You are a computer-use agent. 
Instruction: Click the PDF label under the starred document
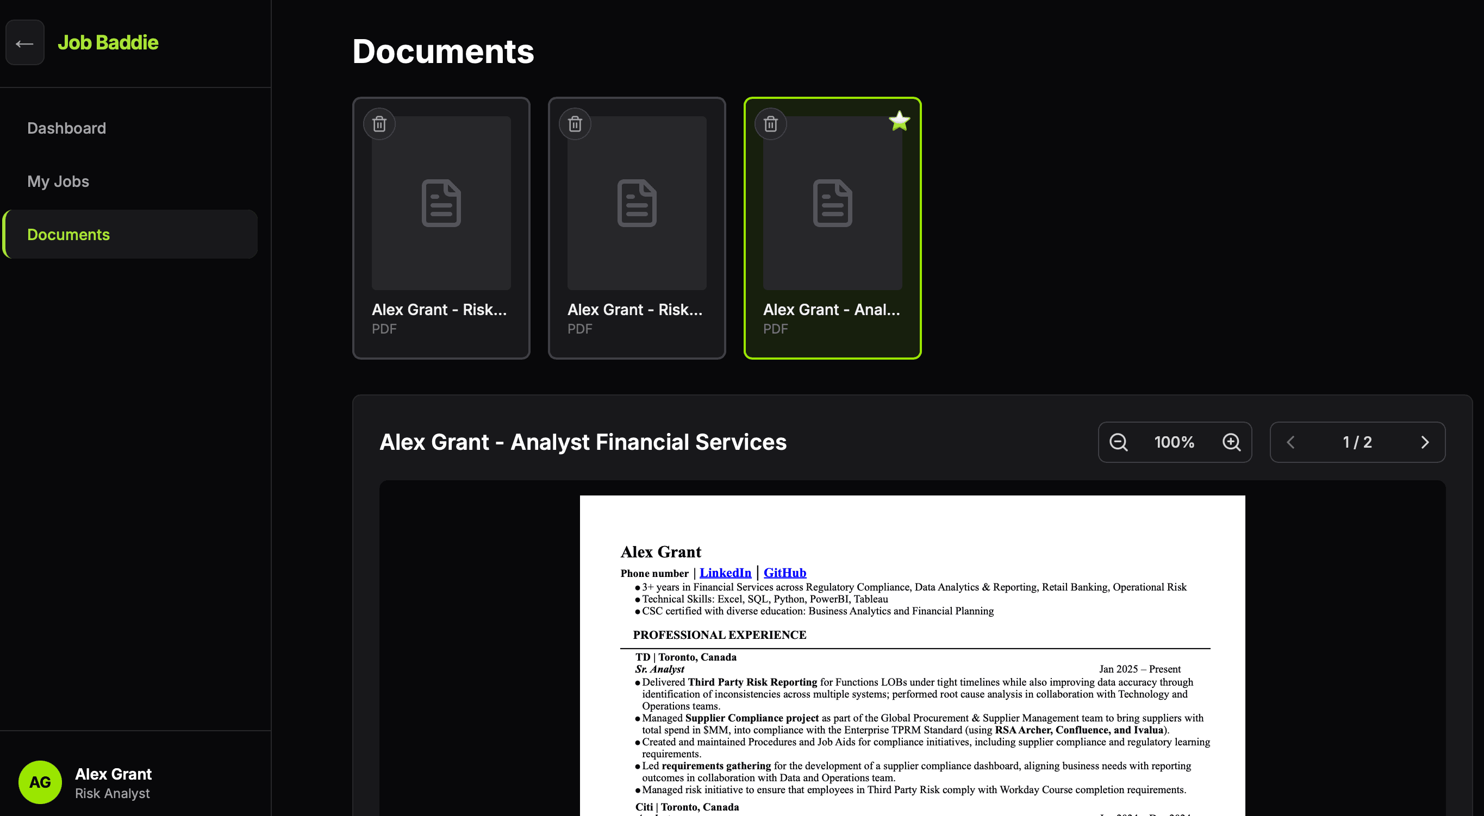click(x=775, y=329)
